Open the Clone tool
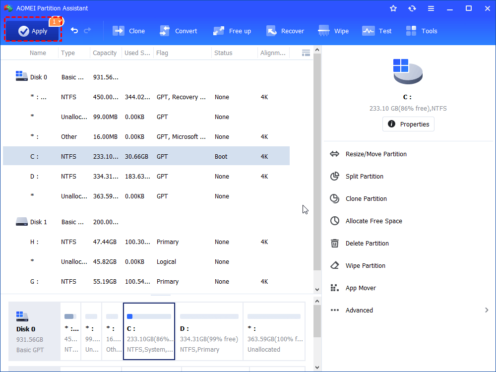Screen dimensions: 496x372 tap(129, 31)
